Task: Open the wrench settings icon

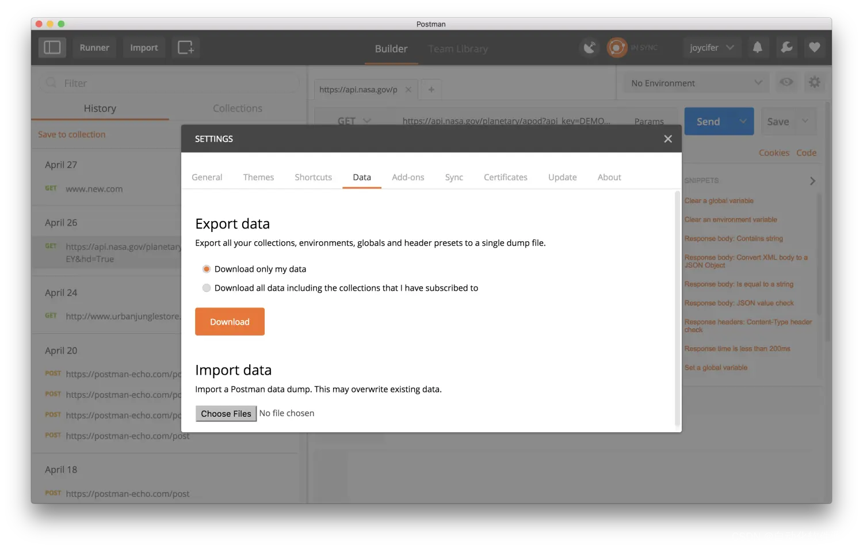Action: click(786, 47)
